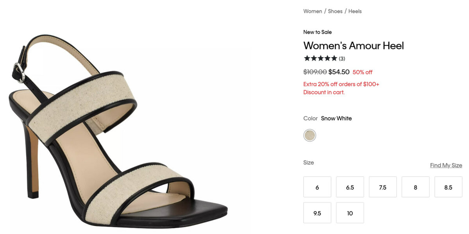This screenshot has width=469, height=234.
Task: Click the 50% off discount label
Action: pos(362,72)
